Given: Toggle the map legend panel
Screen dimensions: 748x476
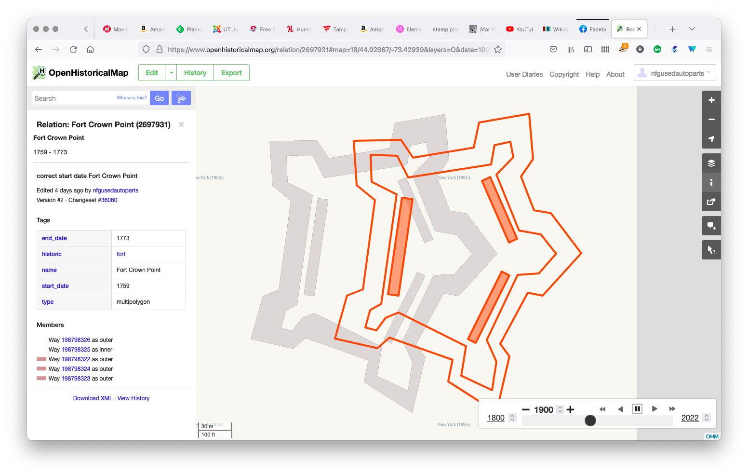Looking at the screenshot, I should coord(711,182).
